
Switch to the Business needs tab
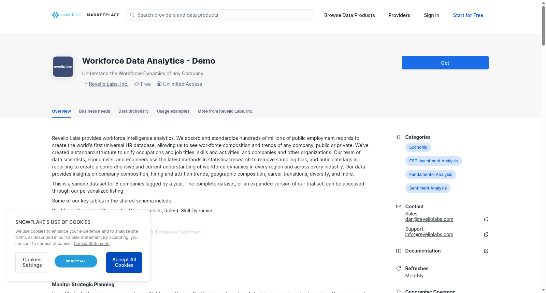[95, 111]
